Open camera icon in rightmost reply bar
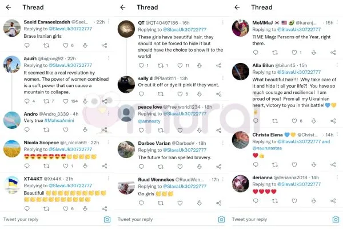The height and width of the screenshot is (229, 343). point(336,219)
